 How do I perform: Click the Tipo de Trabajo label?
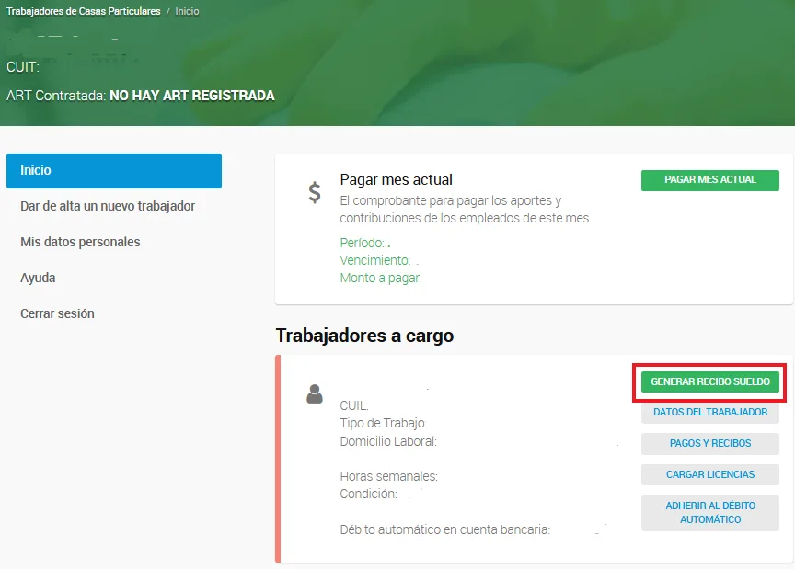383,423
